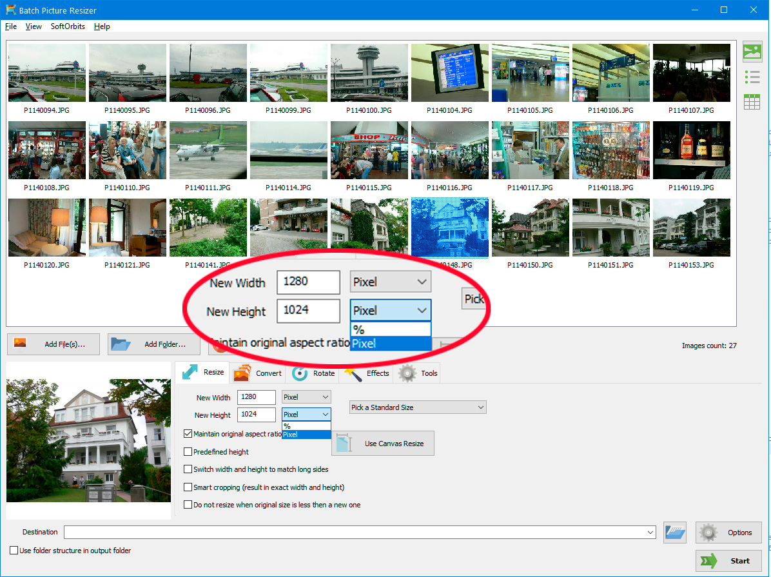Switch to thumbnail view icon
Screen dimensions: 771x577
pyautogui.click(x=752, y=52)
